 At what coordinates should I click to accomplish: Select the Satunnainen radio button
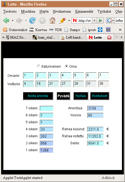tap(39, 66)
